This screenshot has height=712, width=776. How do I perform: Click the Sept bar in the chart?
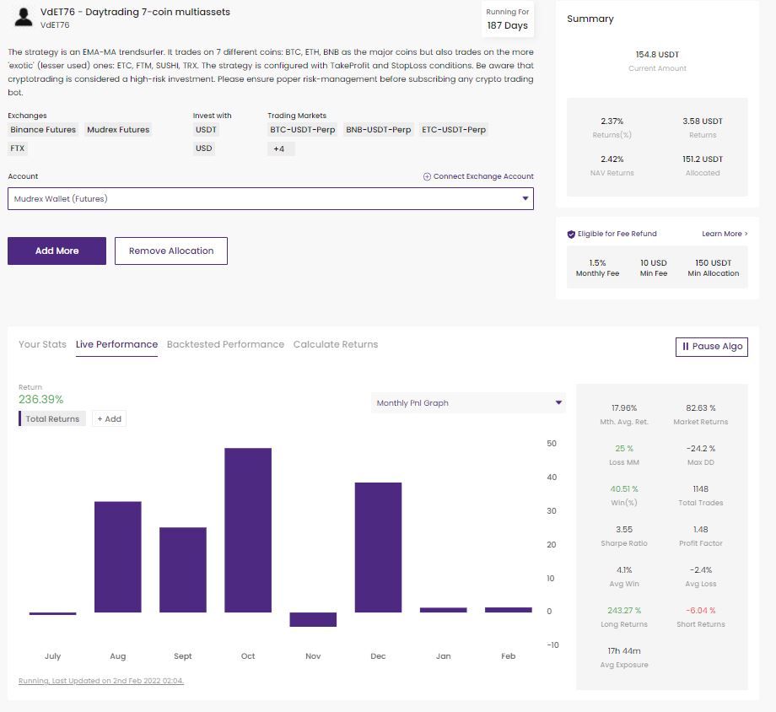[183, 570]
